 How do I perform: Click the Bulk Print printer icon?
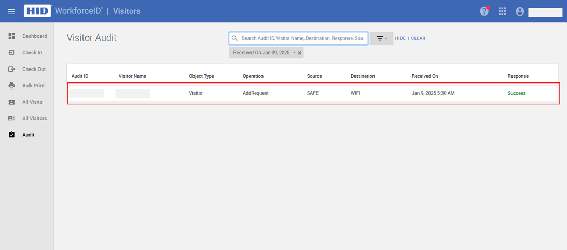pos(11,86)
